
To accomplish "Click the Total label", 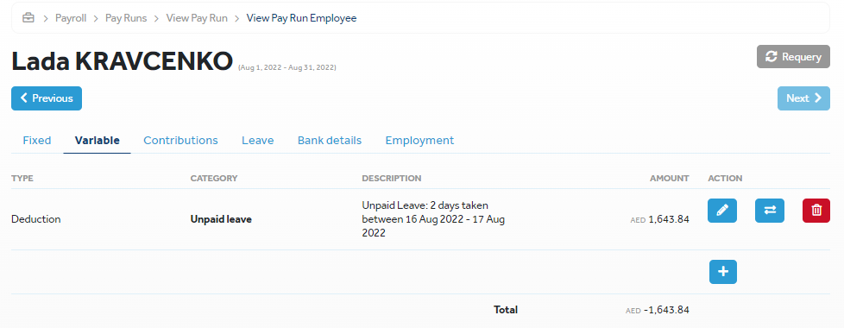I will (x=506, y=310).
